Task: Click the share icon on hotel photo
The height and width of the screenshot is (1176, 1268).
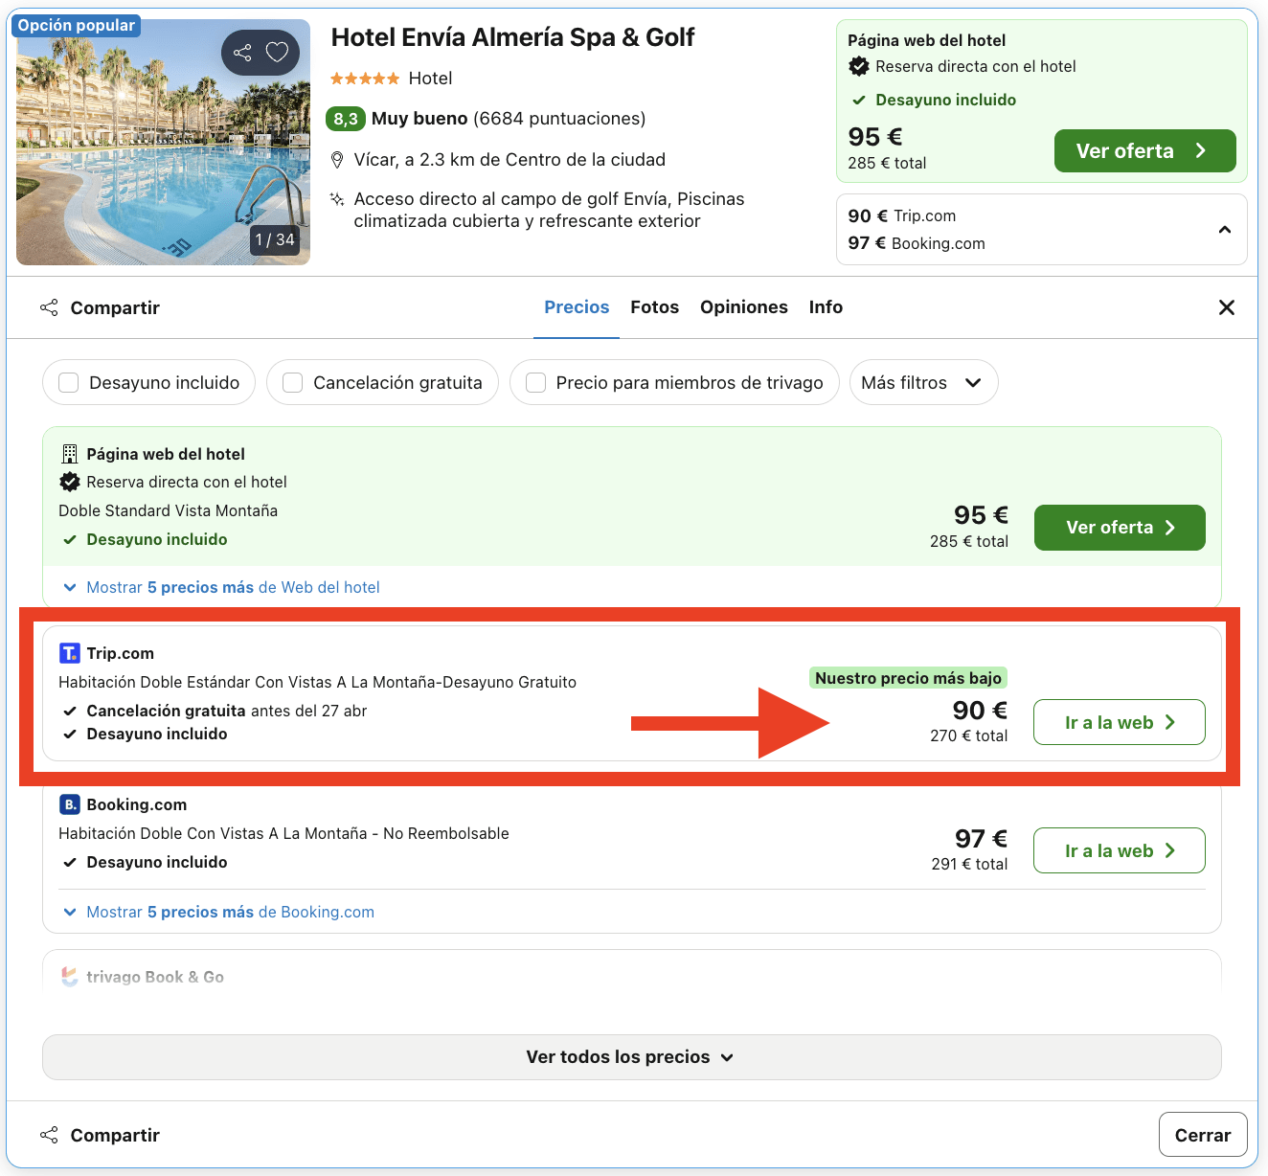Action: pos(242,53)
